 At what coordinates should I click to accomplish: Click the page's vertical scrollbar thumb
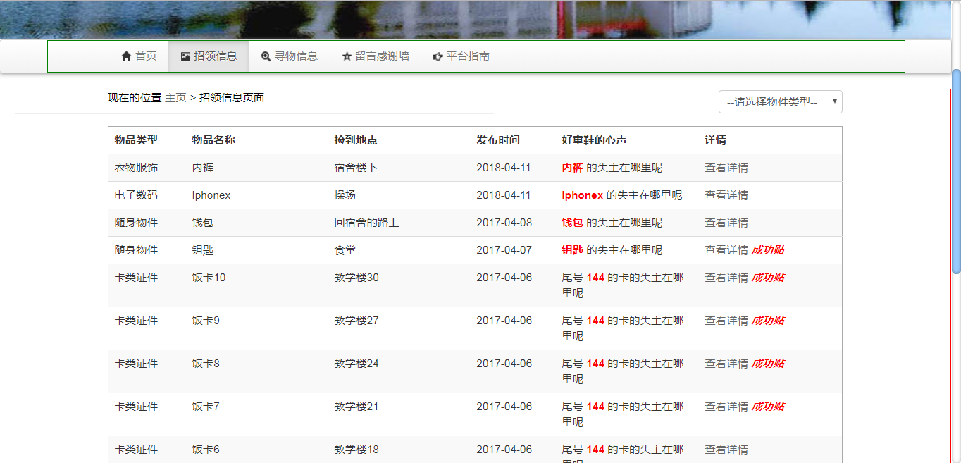pos(956,171)
